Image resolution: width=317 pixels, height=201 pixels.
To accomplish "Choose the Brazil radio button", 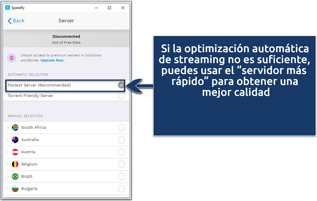I will click(121, 176).
